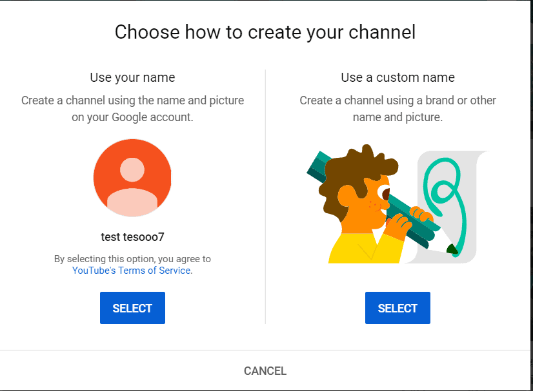Screen dimensions: 533x391
Task: Click the account name 'test tesooo7'
Action: [x=132, y=236]
